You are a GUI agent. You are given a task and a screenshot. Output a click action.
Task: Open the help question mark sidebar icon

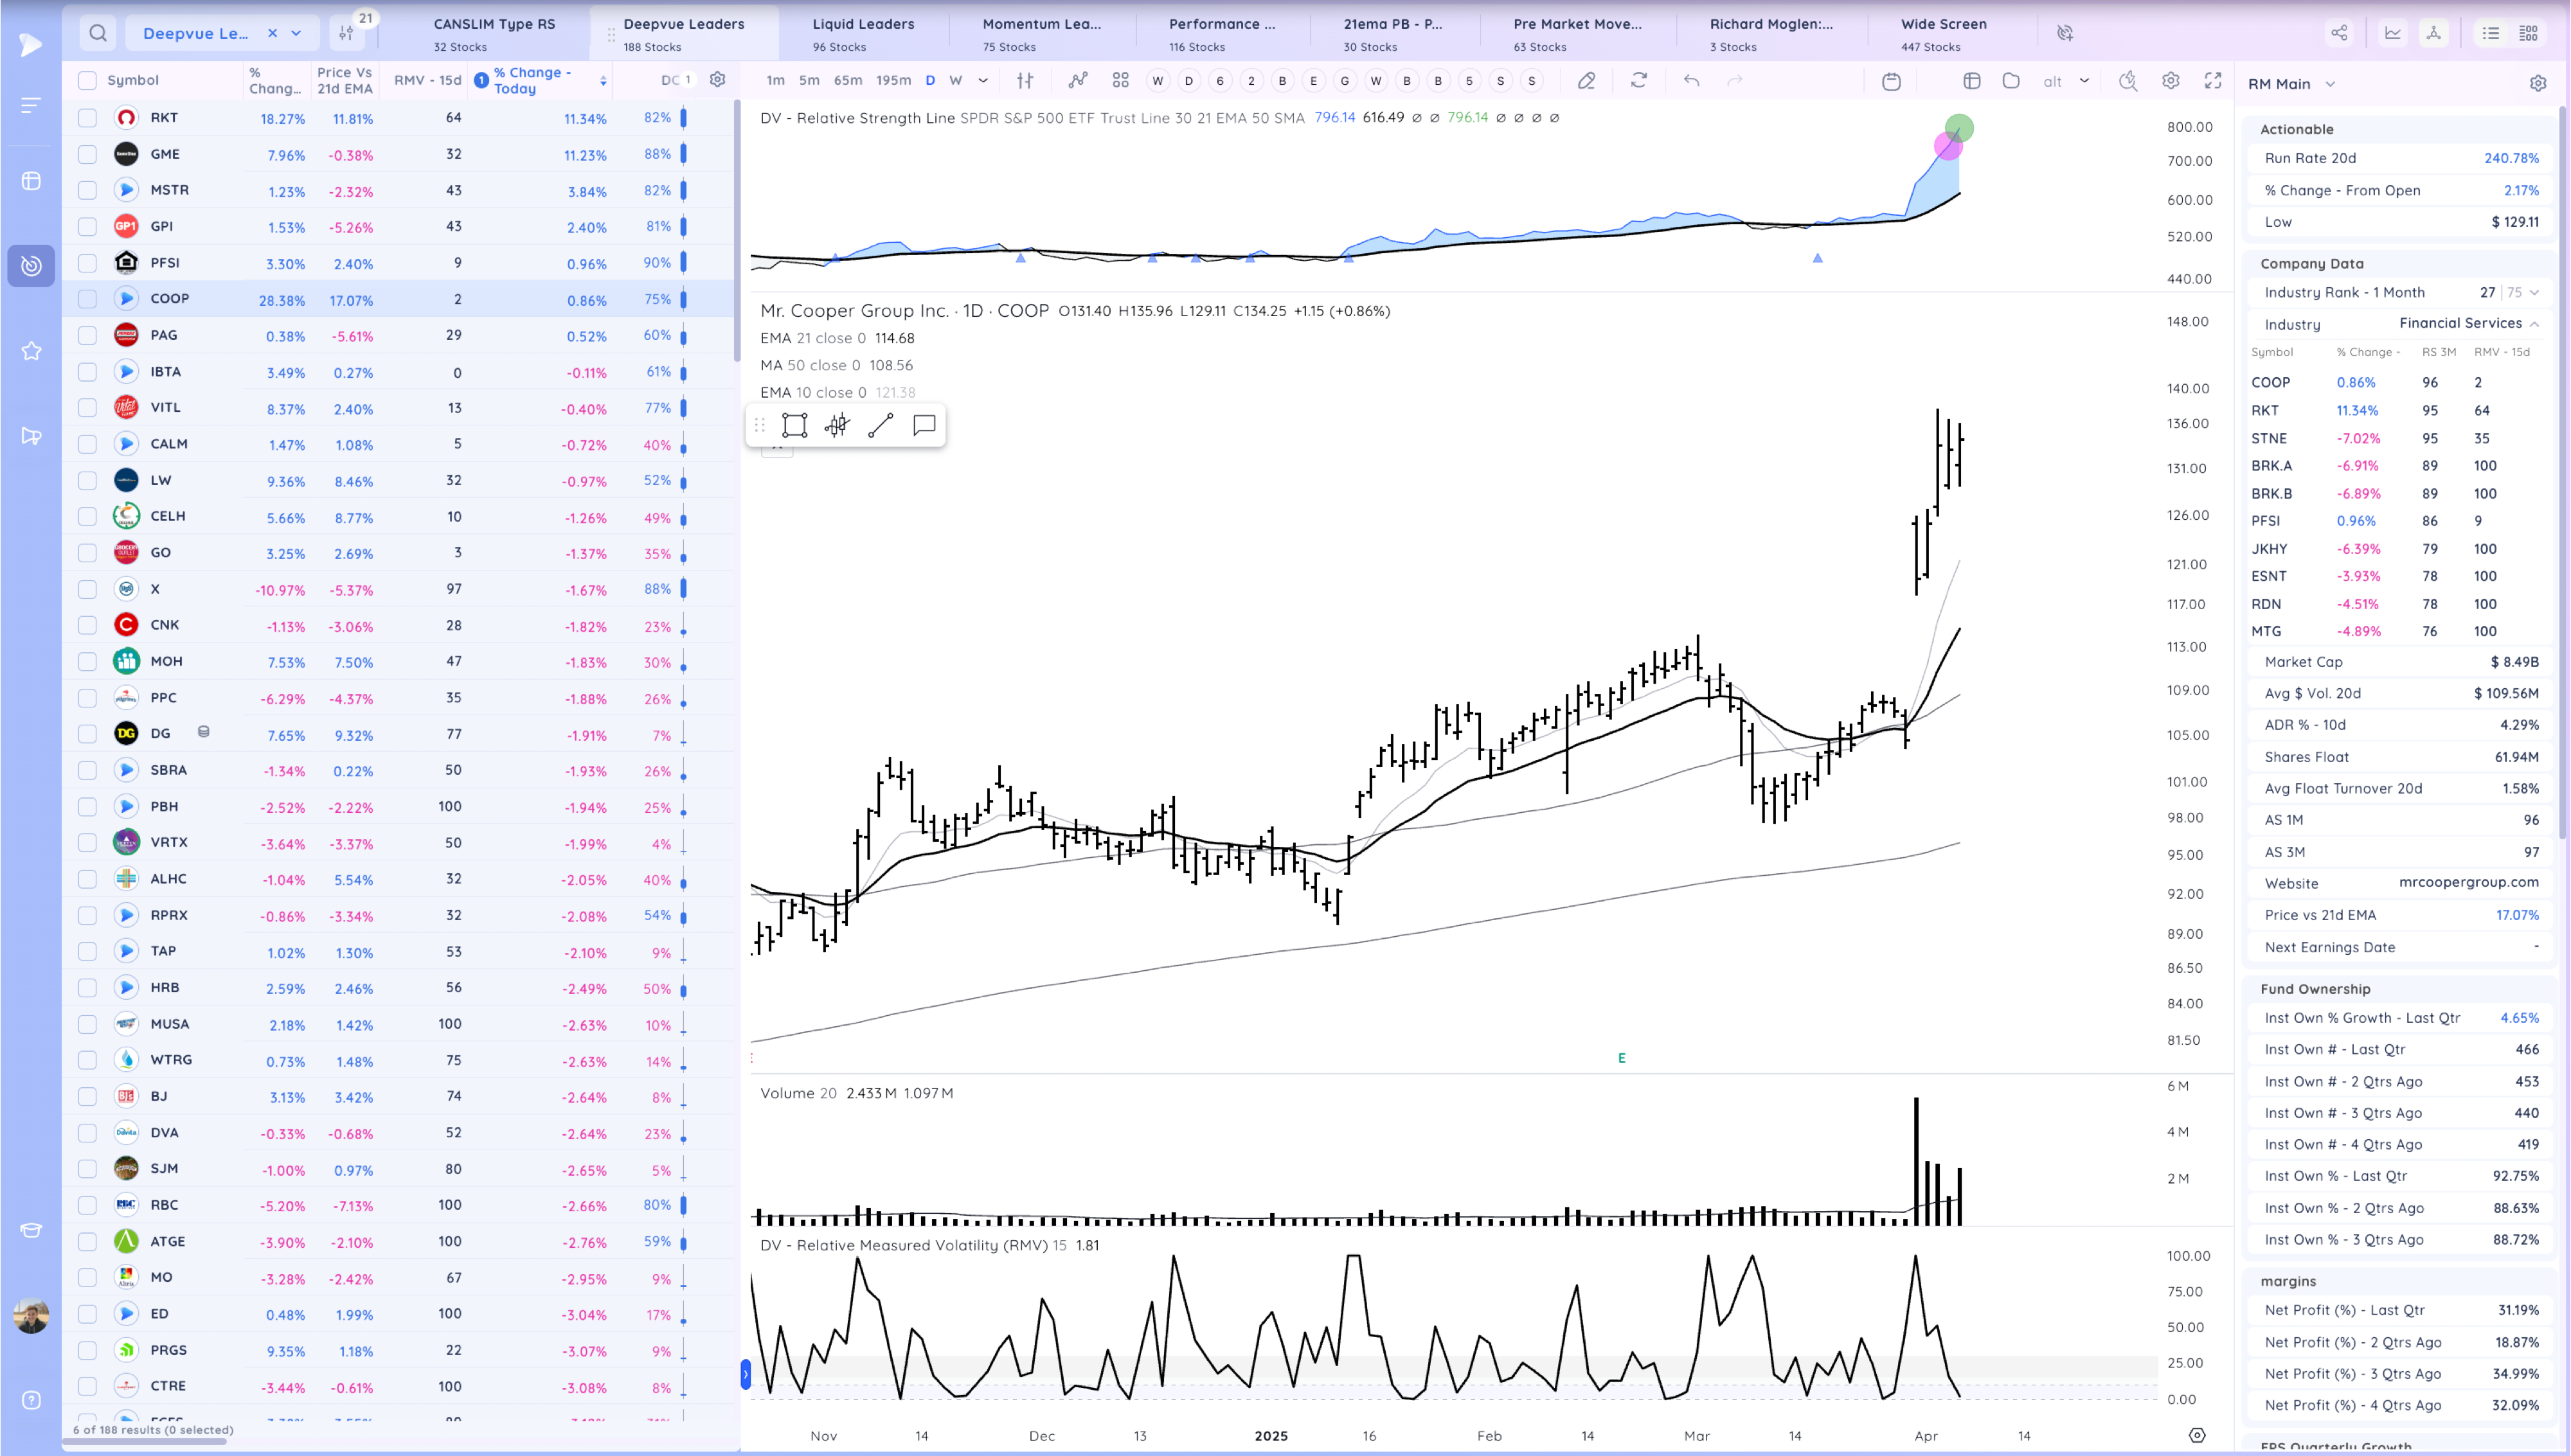tap(31, 1400)
